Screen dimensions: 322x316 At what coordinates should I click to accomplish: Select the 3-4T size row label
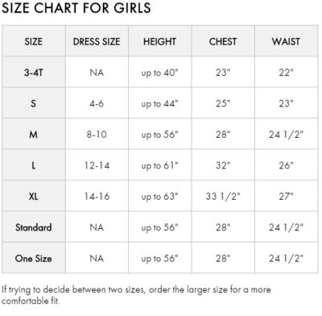(x=34, y=73)
